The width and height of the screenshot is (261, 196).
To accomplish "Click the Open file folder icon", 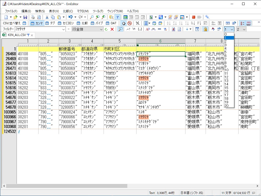I will (16, 17).
